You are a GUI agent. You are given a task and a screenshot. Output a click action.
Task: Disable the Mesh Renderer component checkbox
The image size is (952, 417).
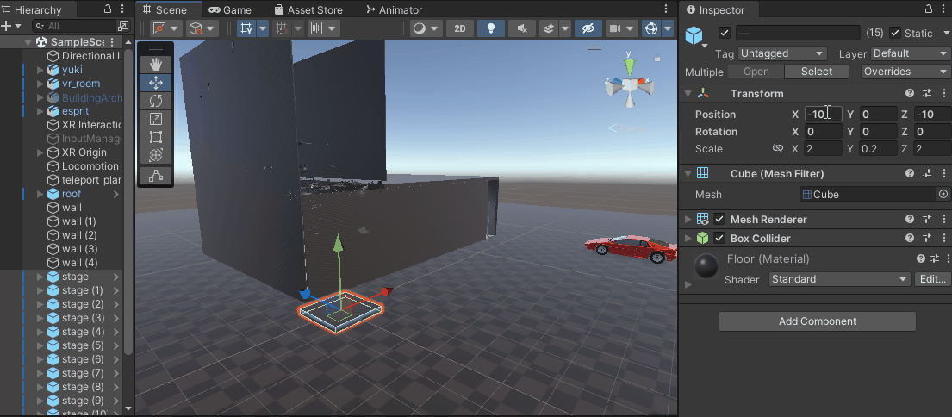pyautogui.click(x=719, y=220)
